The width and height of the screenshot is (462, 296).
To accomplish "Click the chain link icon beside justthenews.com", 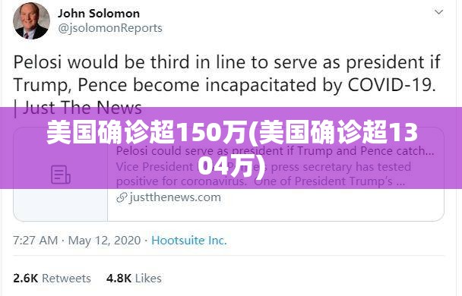I will 122,198.
